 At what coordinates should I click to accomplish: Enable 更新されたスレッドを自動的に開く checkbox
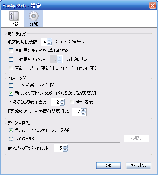(x=11, y=68)
